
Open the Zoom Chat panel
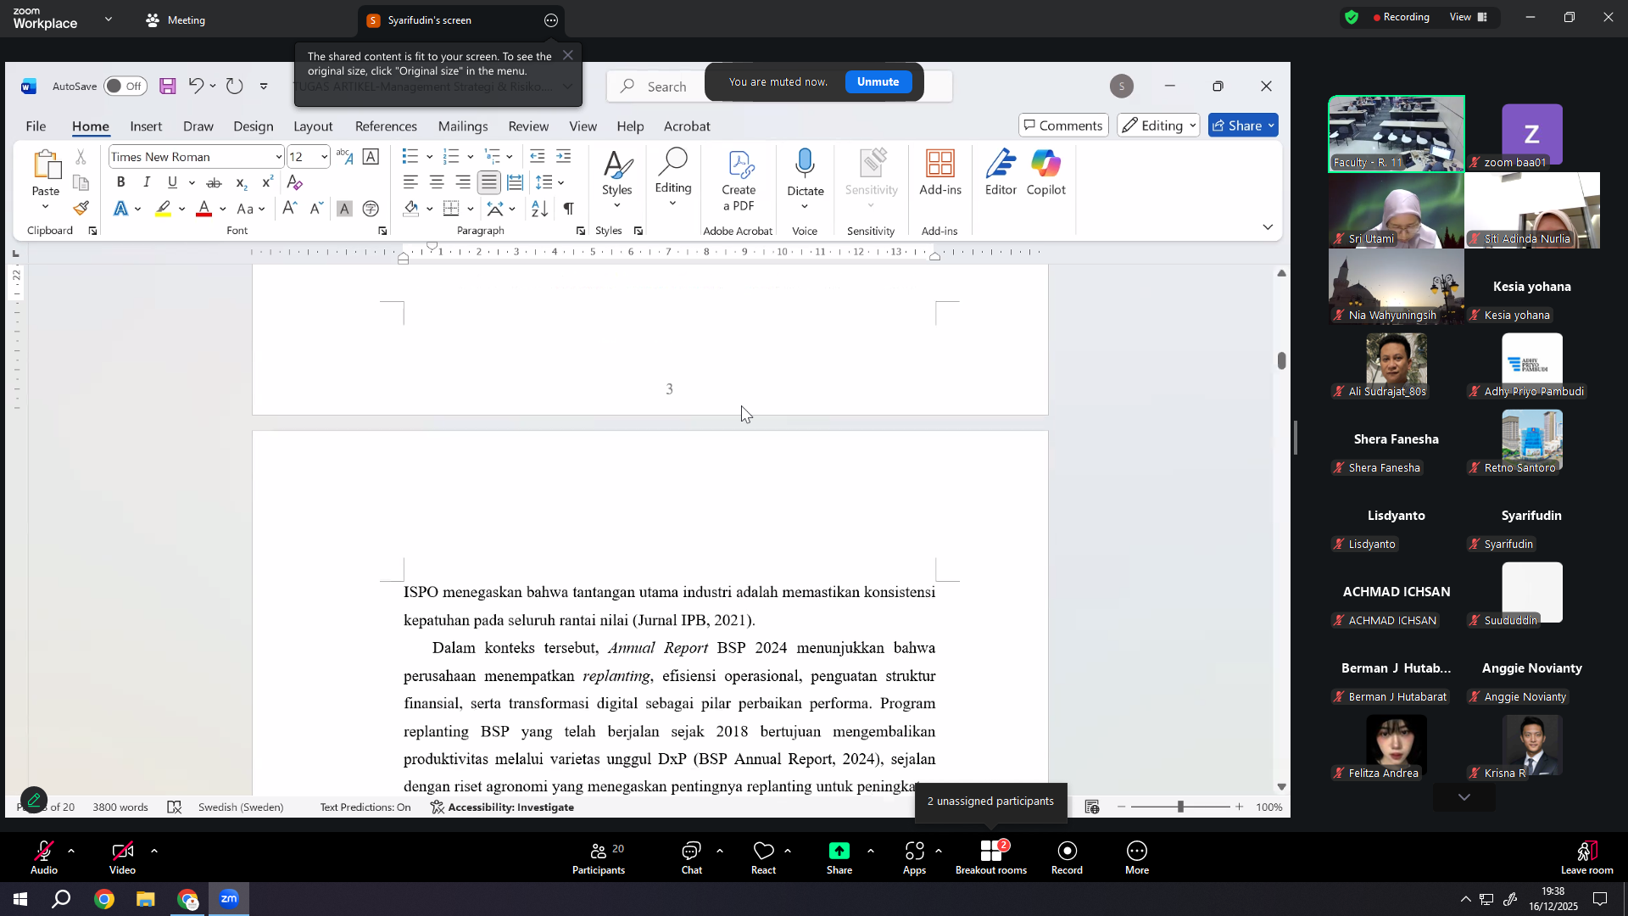point(692,857)
